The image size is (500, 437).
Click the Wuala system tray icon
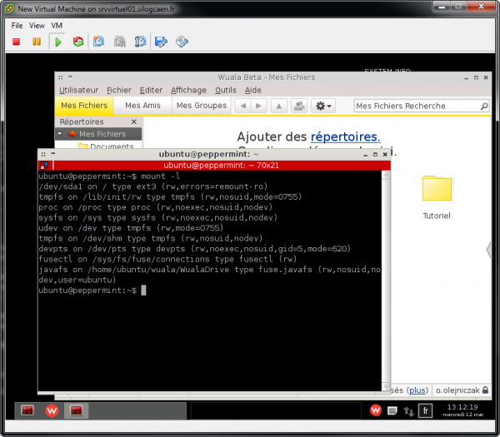coord(376,410)
